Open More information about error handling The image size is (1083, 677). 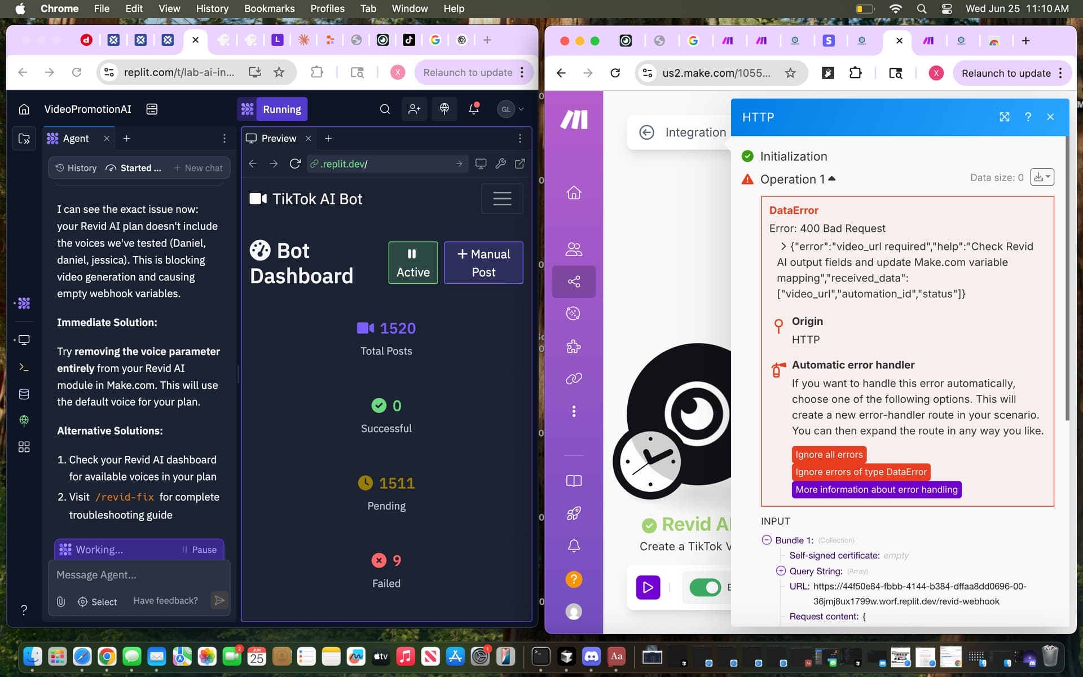tap(877, 490)
